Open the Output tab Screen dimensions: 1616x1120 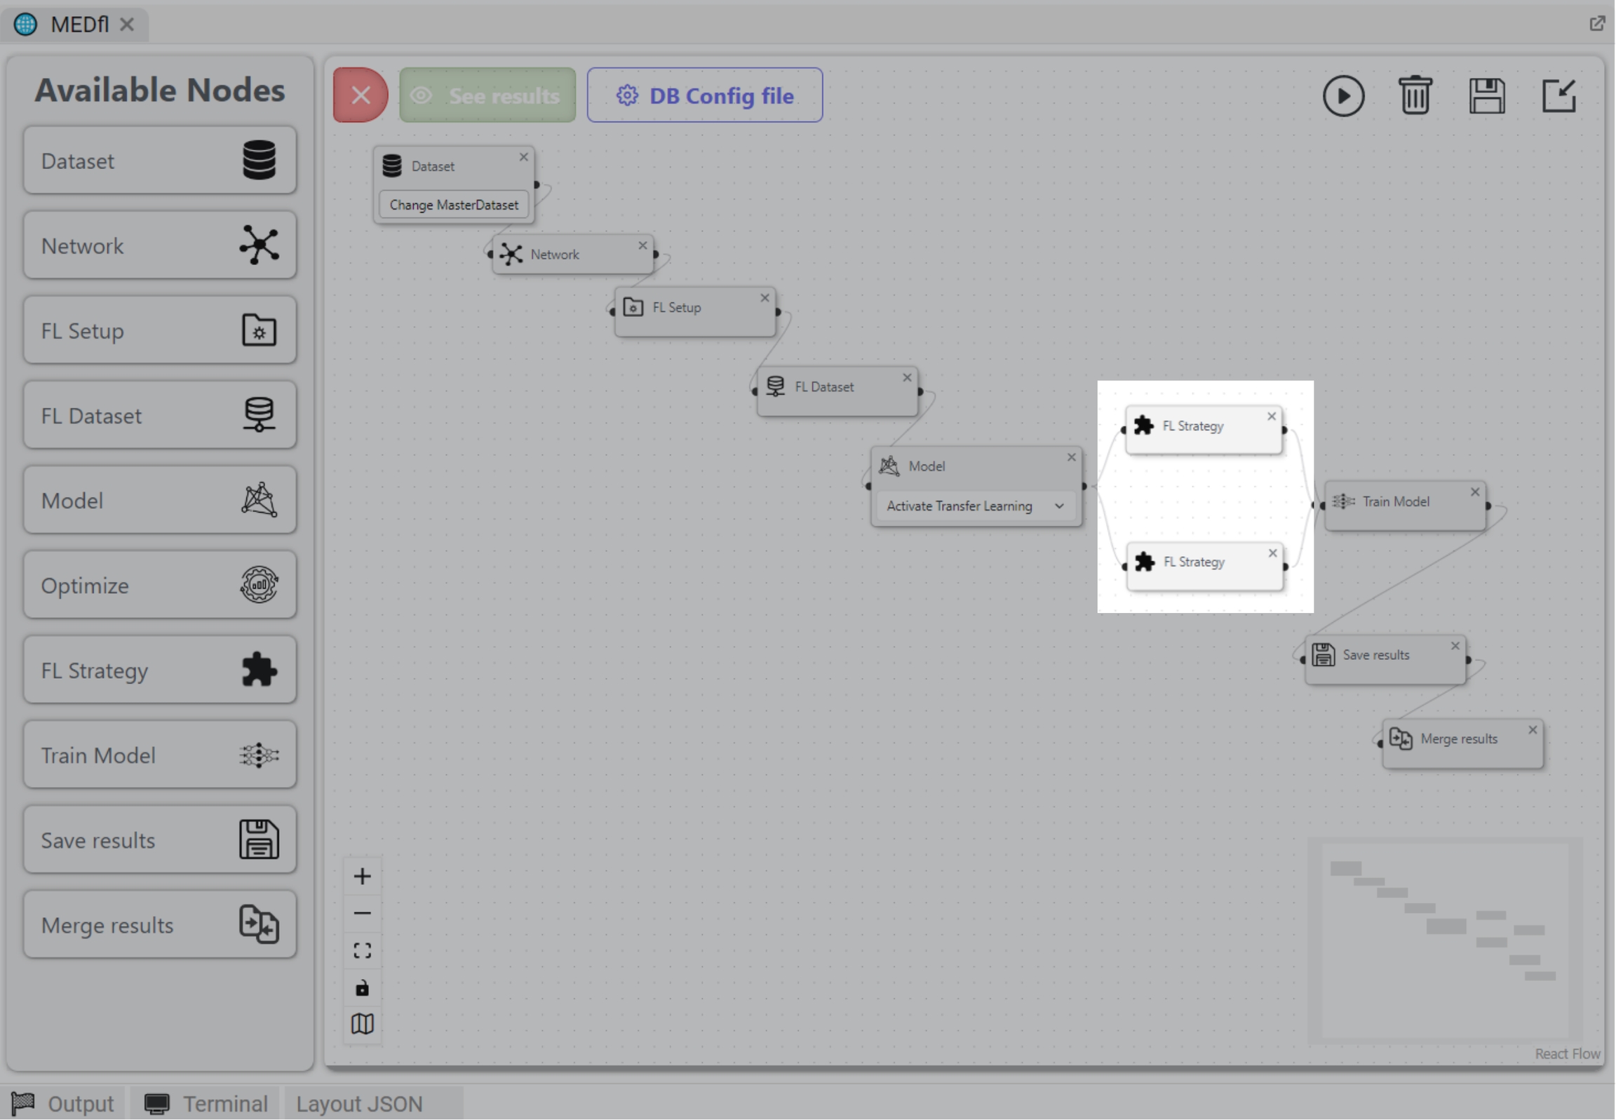point(63,1104)
